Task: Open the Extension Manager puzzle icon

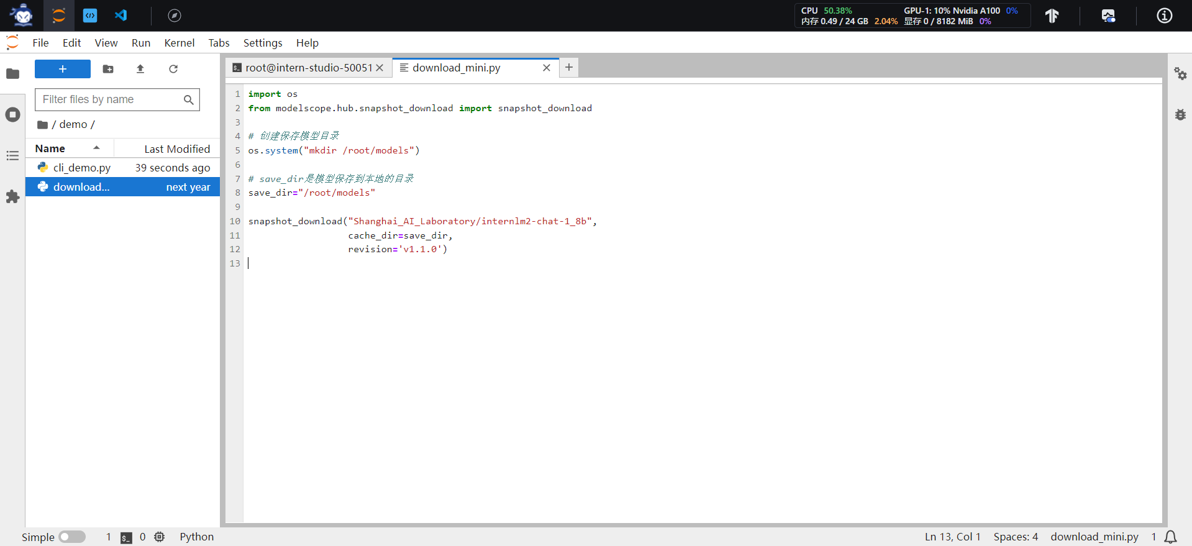Action: point(12,197)
